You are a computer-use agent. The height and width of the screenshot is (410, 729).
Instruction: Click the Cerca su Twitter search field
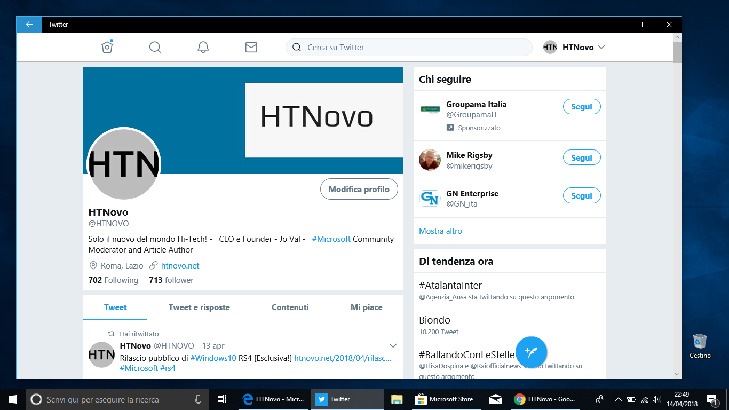[x=409, y=47]
